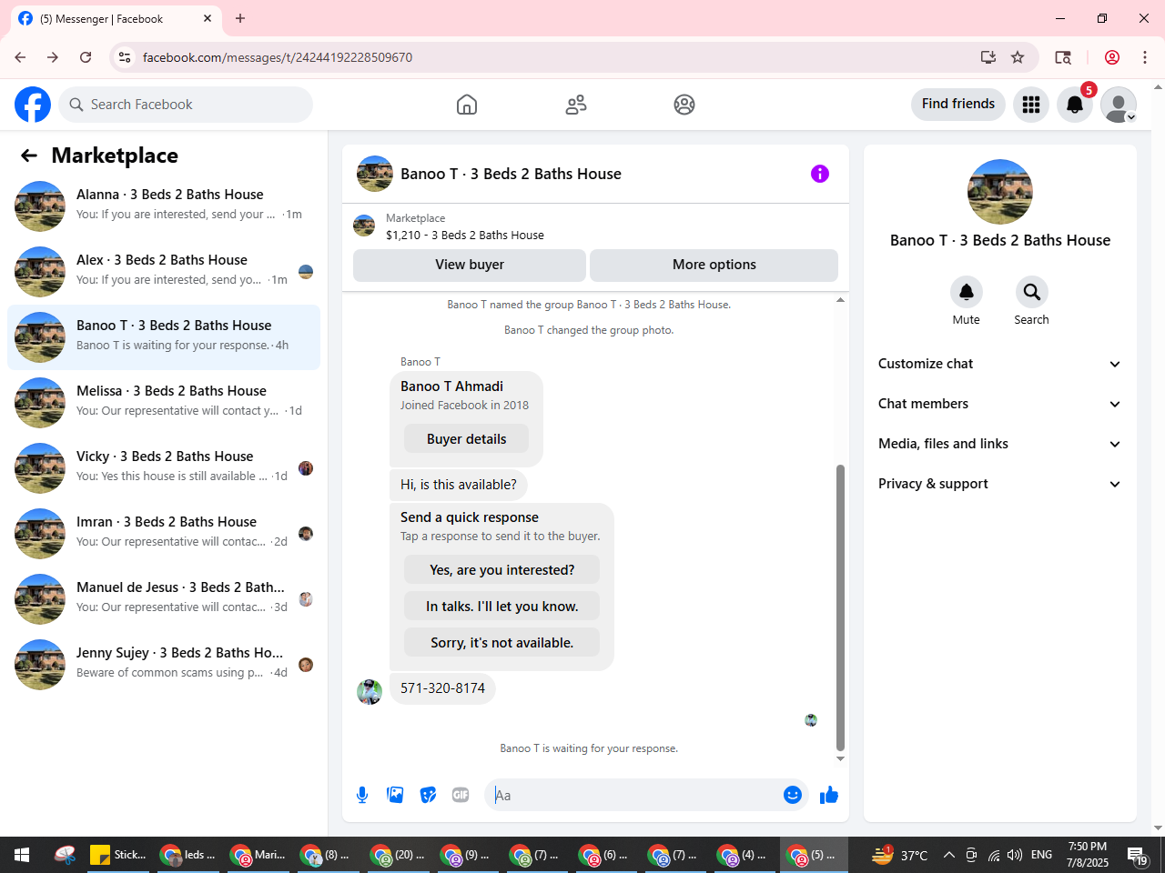Screen dimensions: 1165x873
Task: Open browser three-dot menu
Action: pos(1145,57)
